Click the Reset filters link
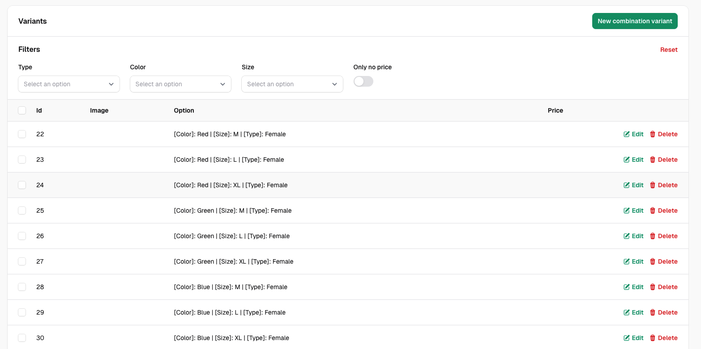This screenshot has width=701, height=349. pyautogui.click(x=668, y=50)
